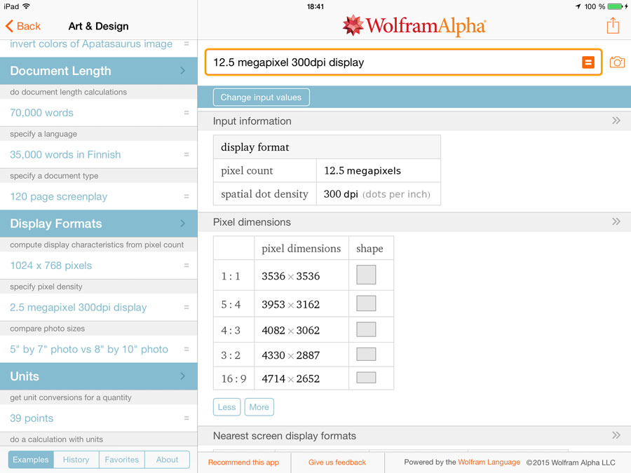Tap Give us feedback

click(x=337, y=462)
